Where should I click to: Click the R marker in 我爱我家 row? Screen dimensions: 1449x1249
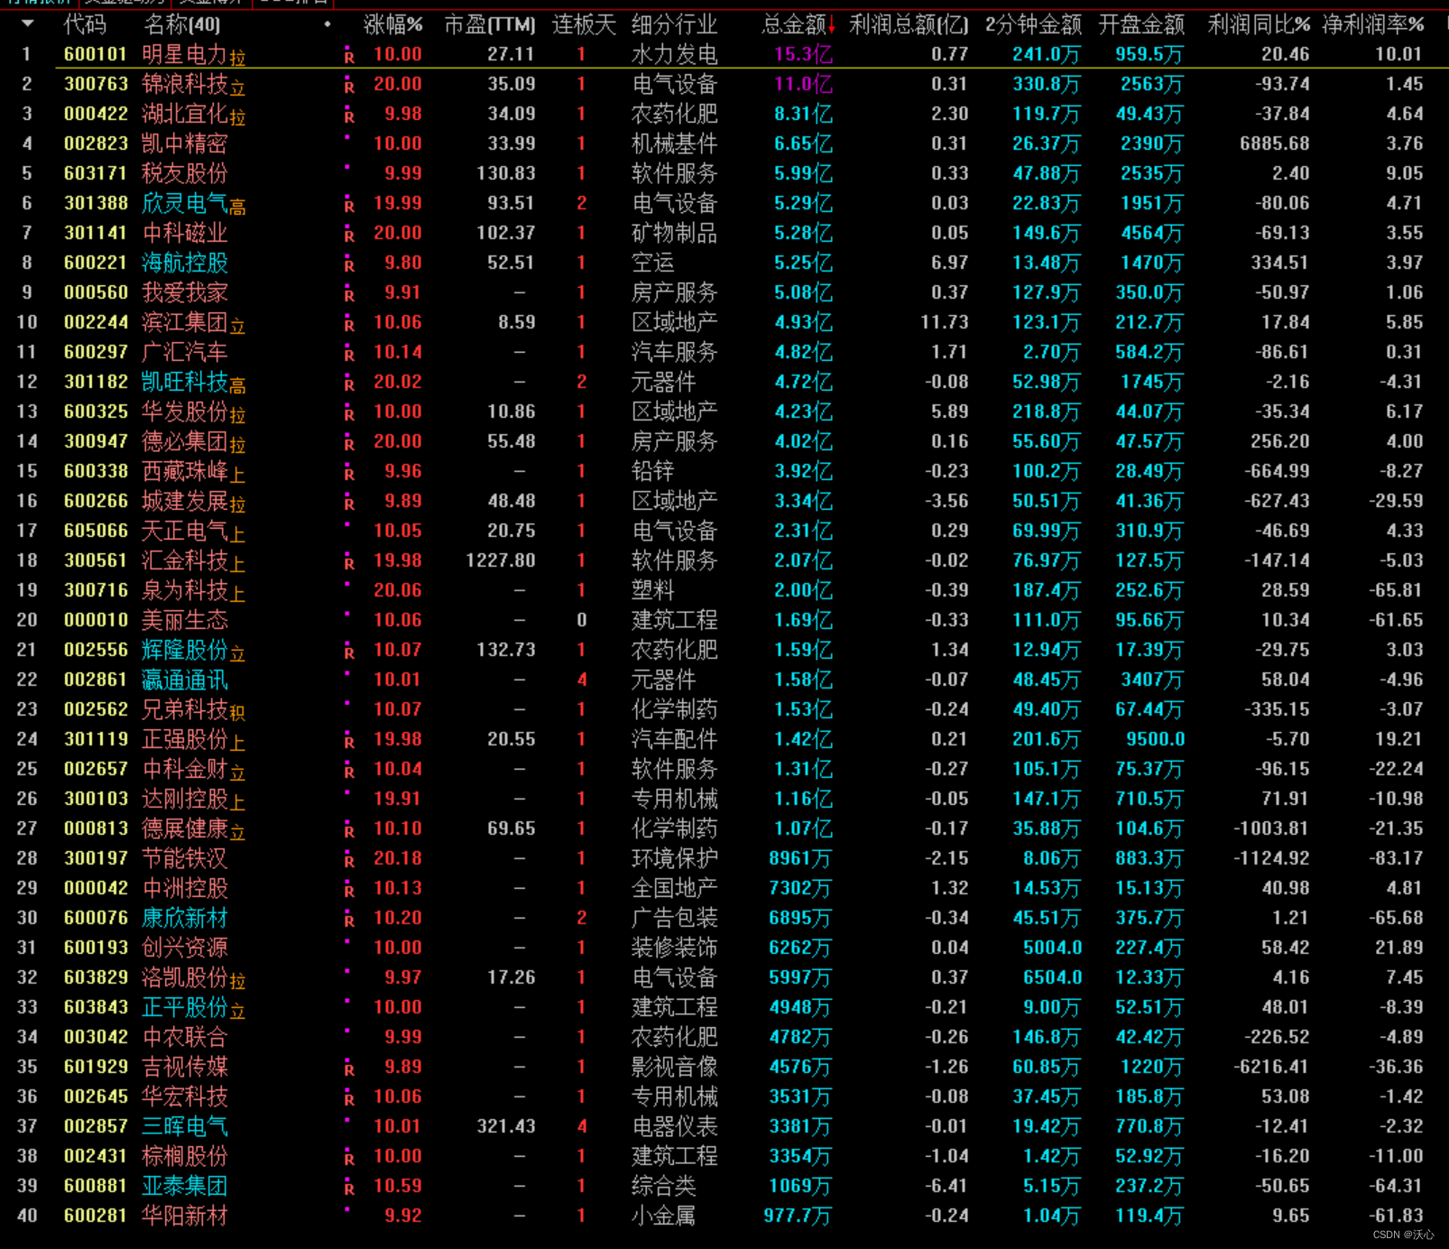click(349, 295)
